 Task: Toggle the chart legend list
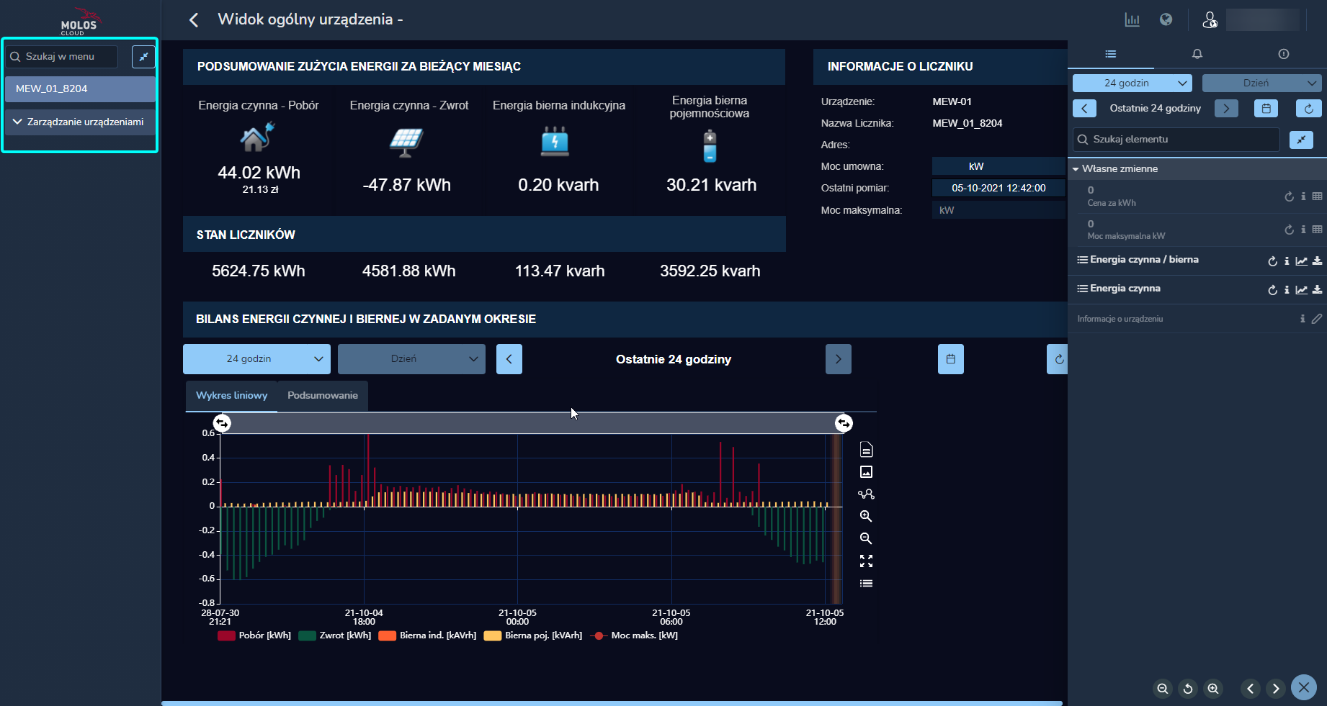(x=866, y=583)
